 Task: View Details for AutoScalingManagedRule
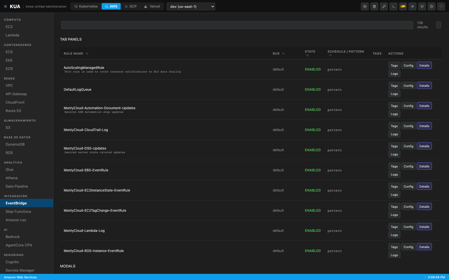pyautogui.click(x=424, y=66)
